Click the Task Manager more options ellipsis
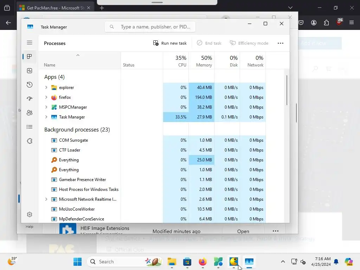Screen dimensions: 360x270 pos(280,43)
